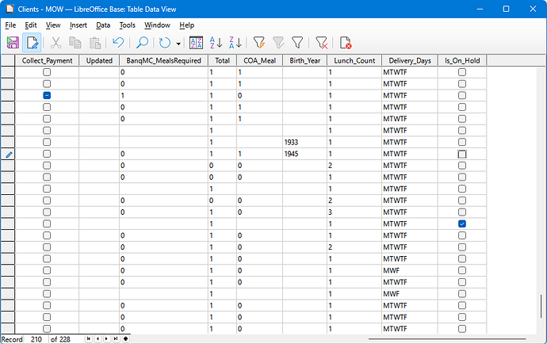Select the Delivery_Days column header

click(x=410, y=61)
